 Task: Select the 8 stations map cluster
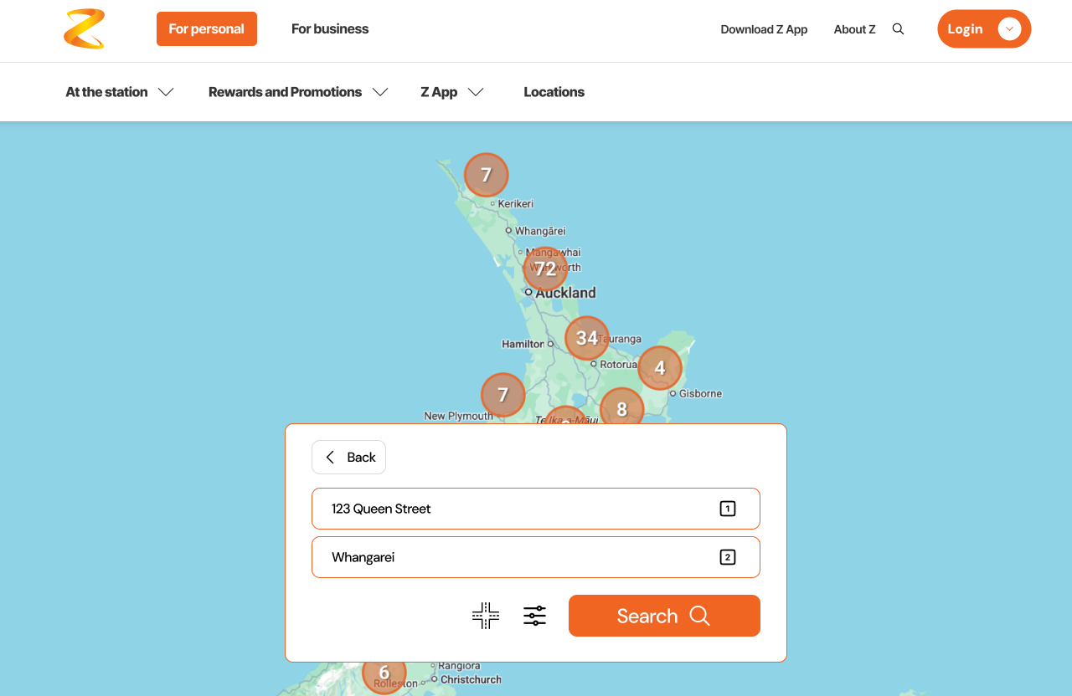click(x=622, y=408)
